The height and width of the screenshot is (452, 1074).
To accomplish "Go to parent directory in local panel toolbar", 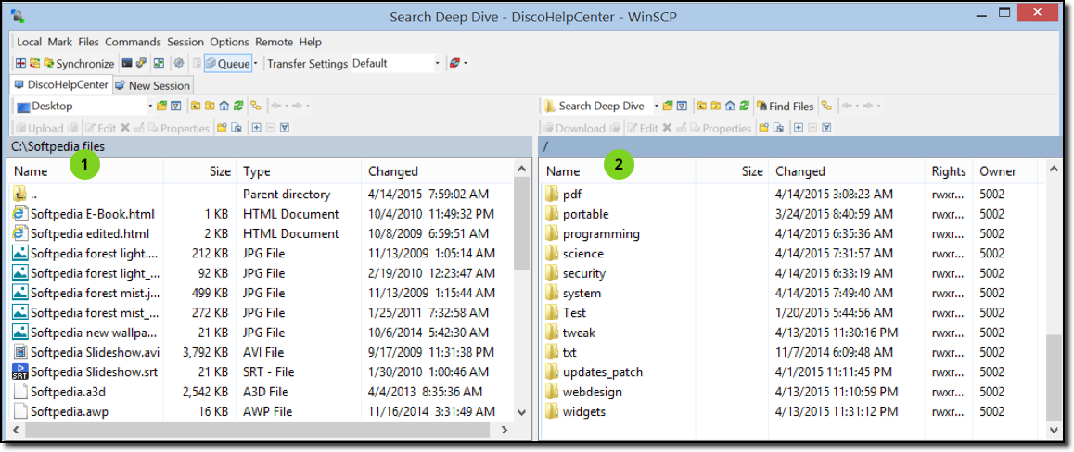I will 195,106.
